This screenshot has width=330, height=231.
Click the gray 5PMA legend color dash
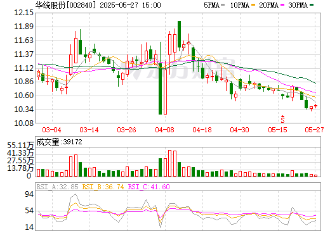point(223,5)
